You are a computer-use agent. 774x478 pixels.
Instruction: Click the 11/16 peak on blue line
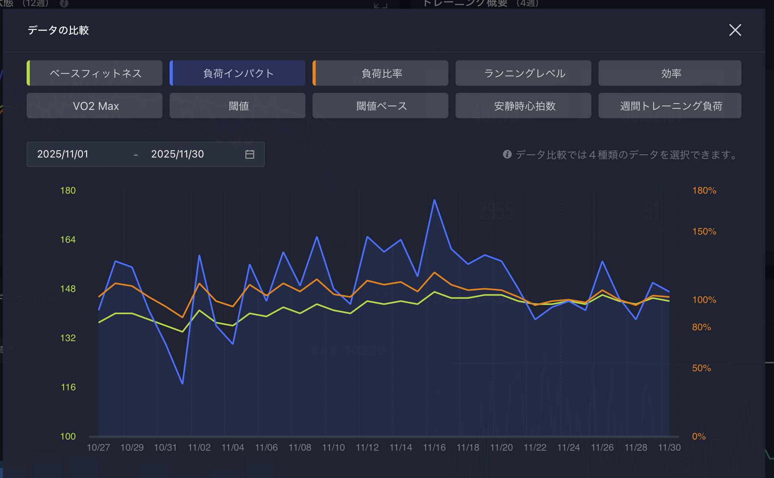pos(434,200)
